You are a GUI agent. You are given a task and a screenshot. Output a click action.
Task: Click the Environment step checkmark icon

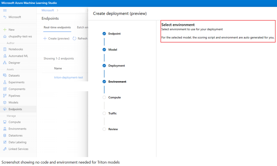click(x=104, y=82)
